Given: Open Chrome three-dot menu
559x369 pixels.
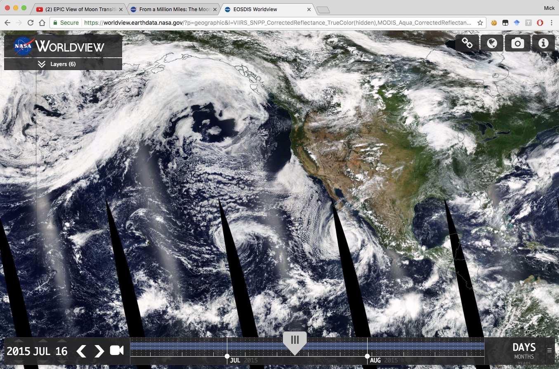Looking at the screenshot, I should click(x=552, y=23).
